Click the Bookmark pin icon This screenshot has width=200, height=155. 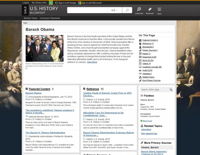click(150, 9)
